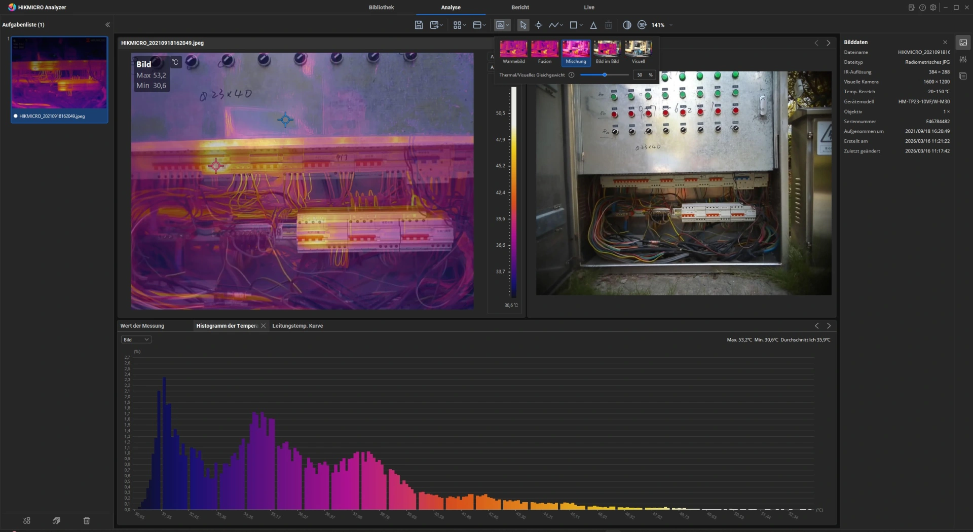Screen dimensions: 973x532
Task: Open the Leitungstemp. Kurve tab
Action: pos(297,326)
